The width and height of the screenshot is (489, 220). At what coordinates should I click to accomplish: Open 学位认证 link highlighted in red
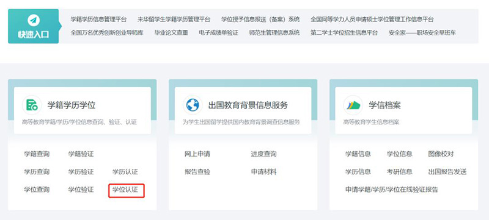(125, 190)
